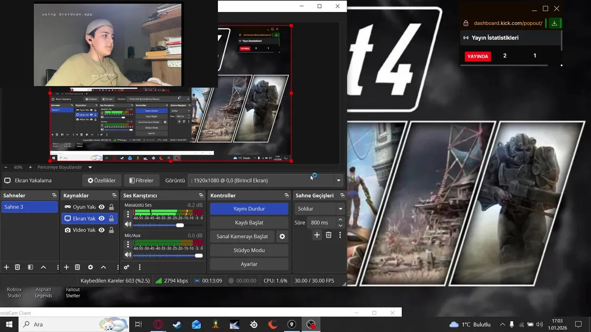591x332 pixels.
Task: Open scene filters icon in Sahneler toolbar
Action: pyautogui.click(x=30, y=267)
